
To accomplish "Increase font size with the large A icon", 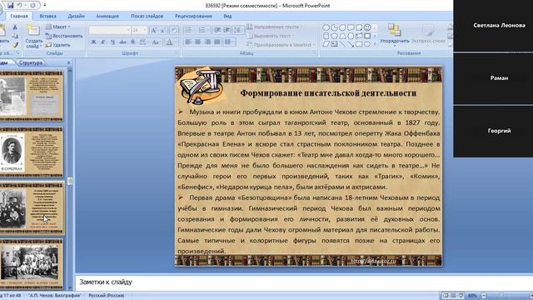I will (x=153, y=30).
